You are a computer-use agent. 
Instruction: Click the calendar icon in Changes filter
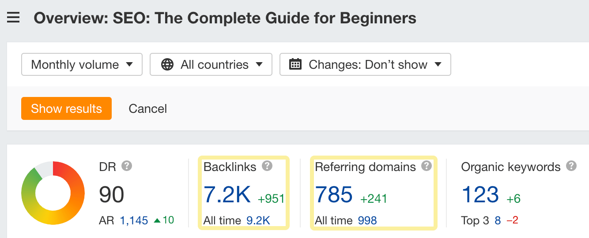tap(295, 64)
